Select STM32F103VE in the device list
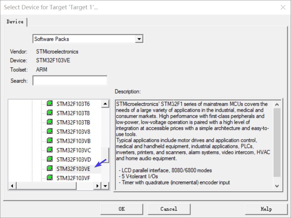The width and height of the screenshot is (291, 218). click(x=73, y=169)
